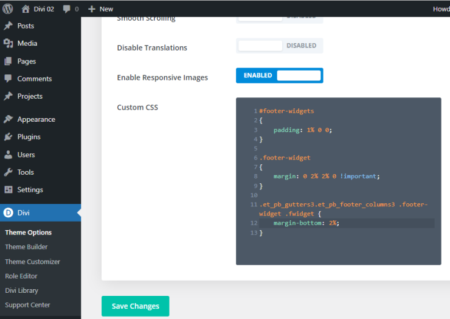Screen dimensions: 450x319
Task: Open the Tools menu
Action: pyautogui.click(x=41, y=172)
